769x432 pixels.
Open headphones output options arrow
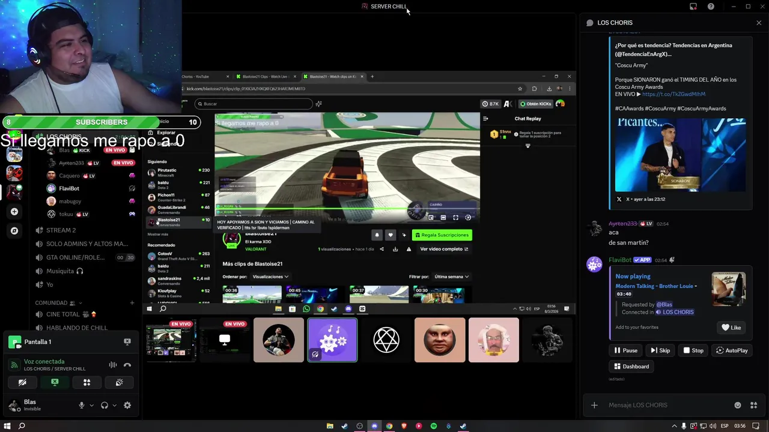tap(114, 406)
